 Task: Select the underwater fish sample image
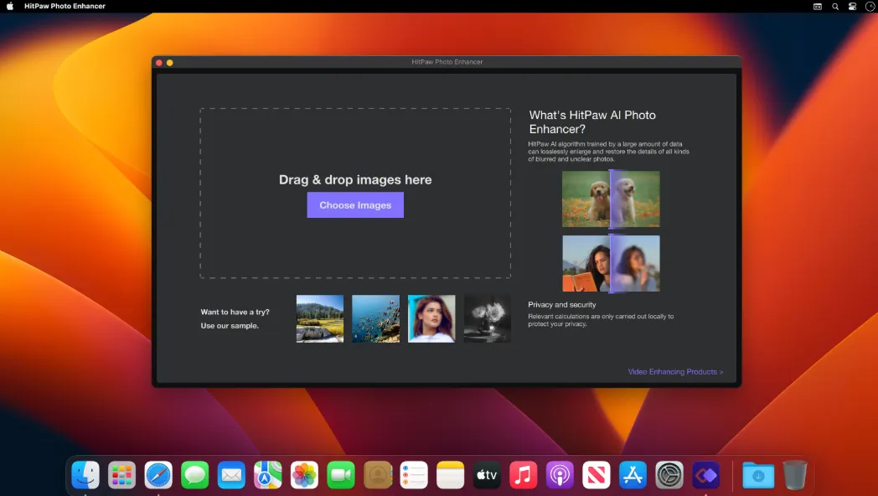tap(375, 318)
